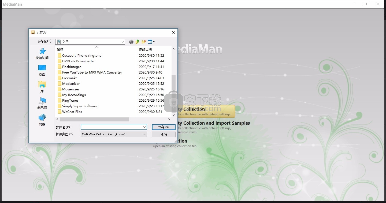Click horizontal scrollbar right arrow

[x=169, y=119]
